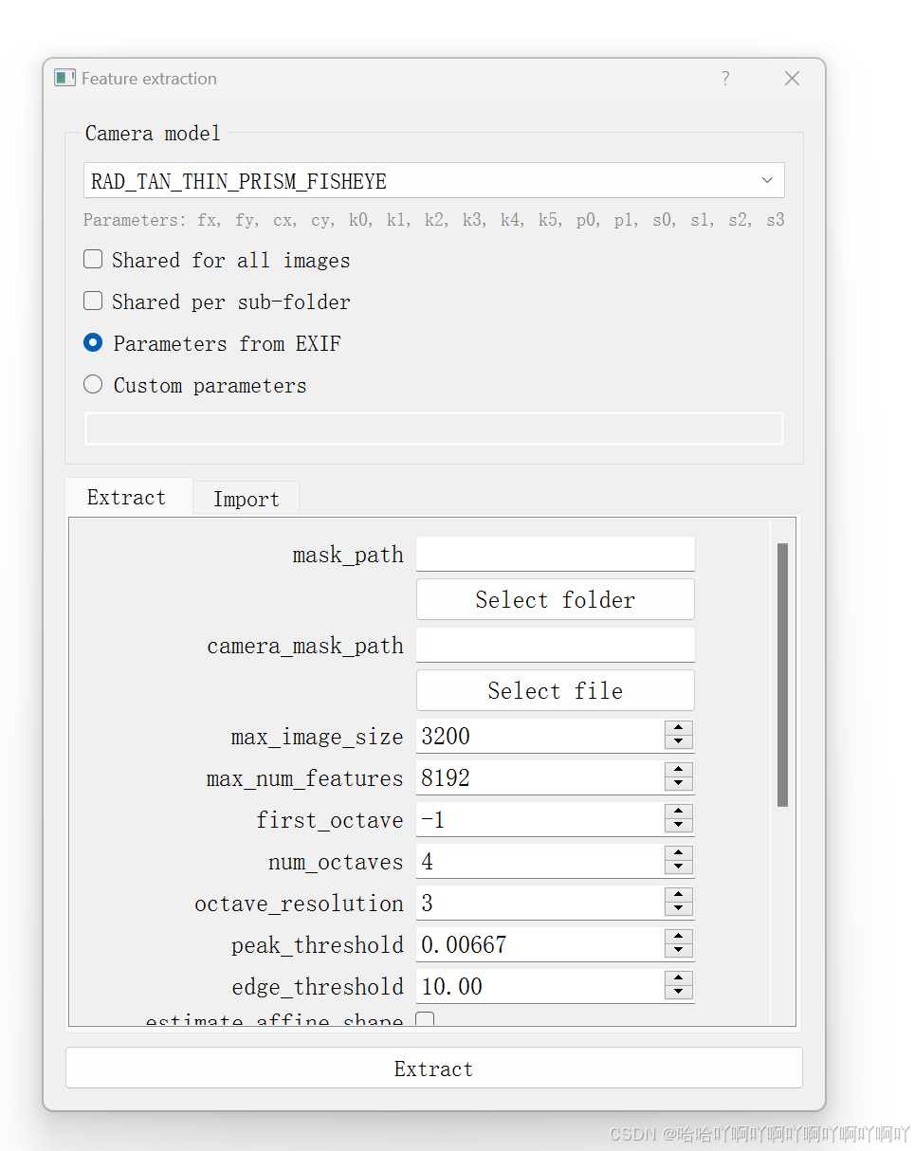914x1151 pixels.
Task: Click the octave_resolution label
Action: click(x=300, y=904)
